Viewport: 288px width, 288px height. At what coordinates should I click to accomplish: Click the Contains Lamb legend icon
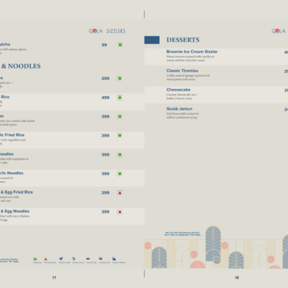tap(61, 259)
